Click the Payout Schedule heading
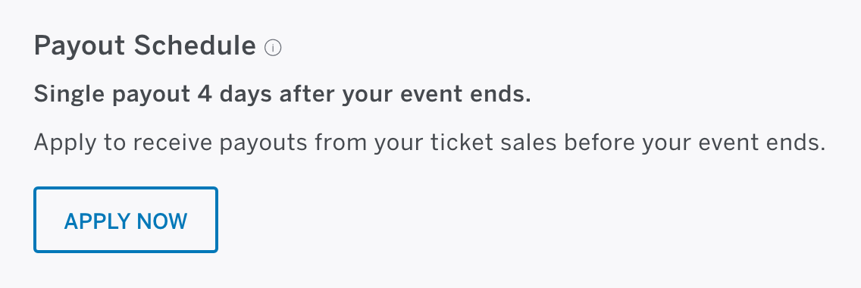 point(145,46)
